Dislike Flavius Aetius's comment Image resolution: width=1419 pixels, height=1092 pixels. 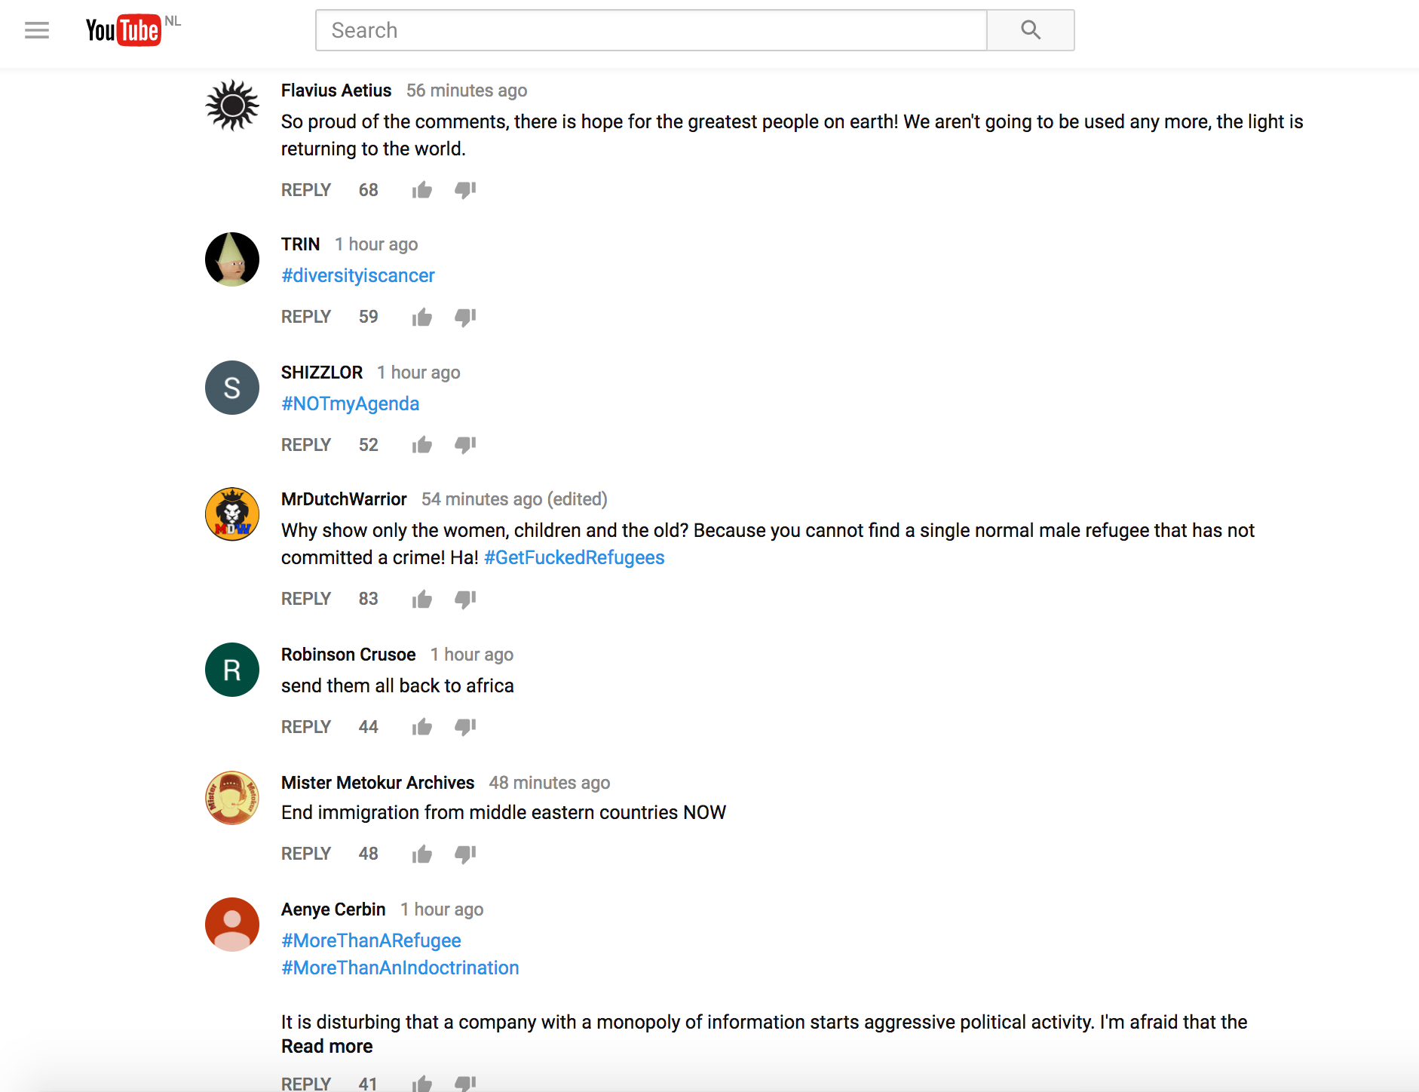coord(465,190)
